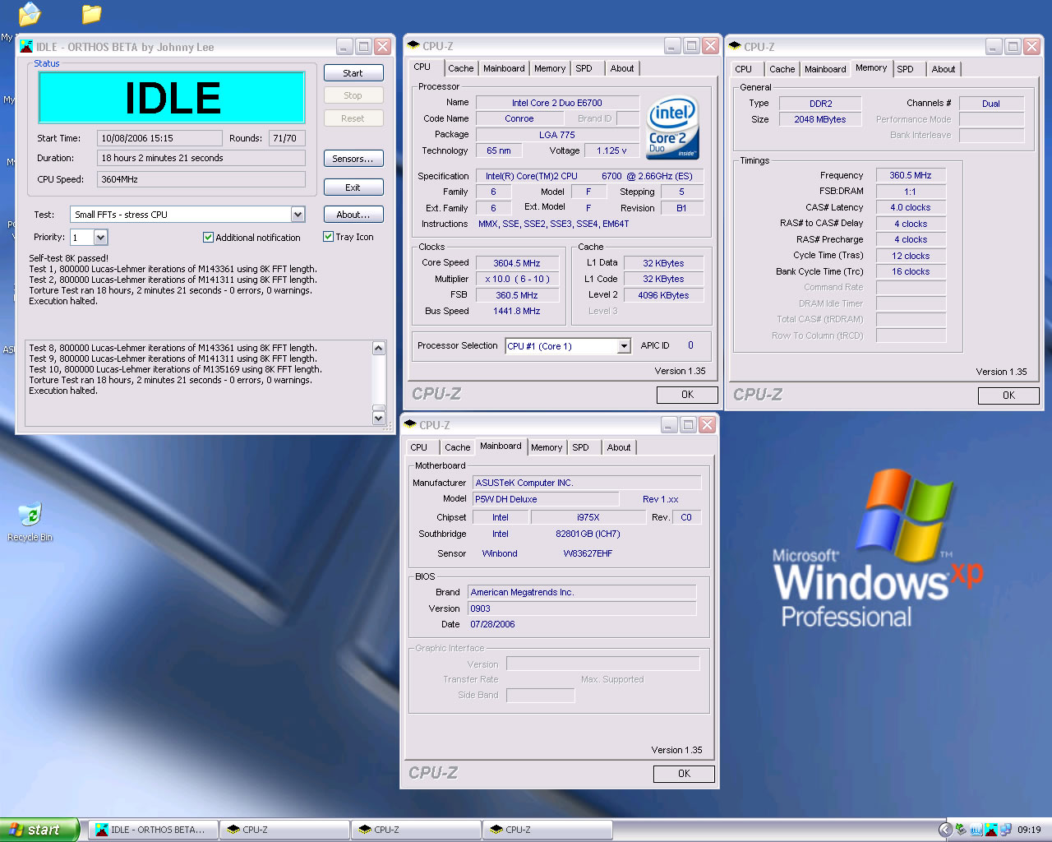
Task: Select IDLE - ORTHOS BETA taskbar button
Action: (x=153, y=830)
